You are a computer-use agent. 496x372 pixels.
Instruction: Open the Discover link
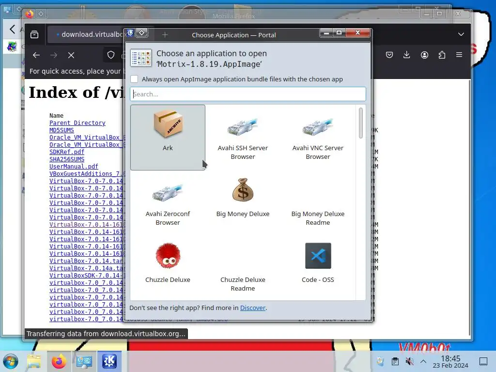click(x=253, y=308)
